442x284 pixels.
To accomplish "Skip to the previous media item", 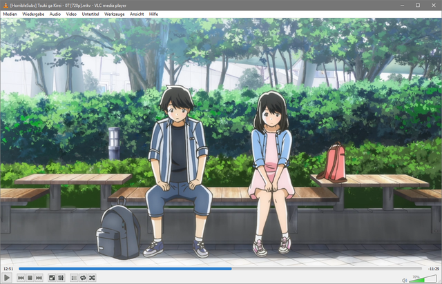I will click(21, 278).
